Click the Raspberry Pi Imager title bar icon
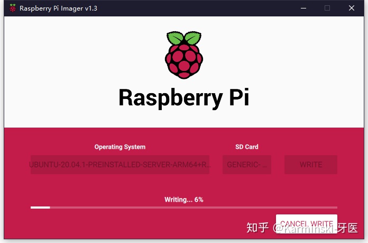Screen dimensions: 368x243 pos(13,8)
